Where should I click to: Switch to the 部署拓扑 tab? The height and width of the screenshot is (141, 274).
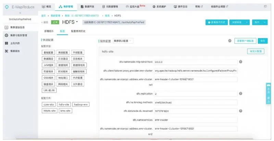pos(49,31)
